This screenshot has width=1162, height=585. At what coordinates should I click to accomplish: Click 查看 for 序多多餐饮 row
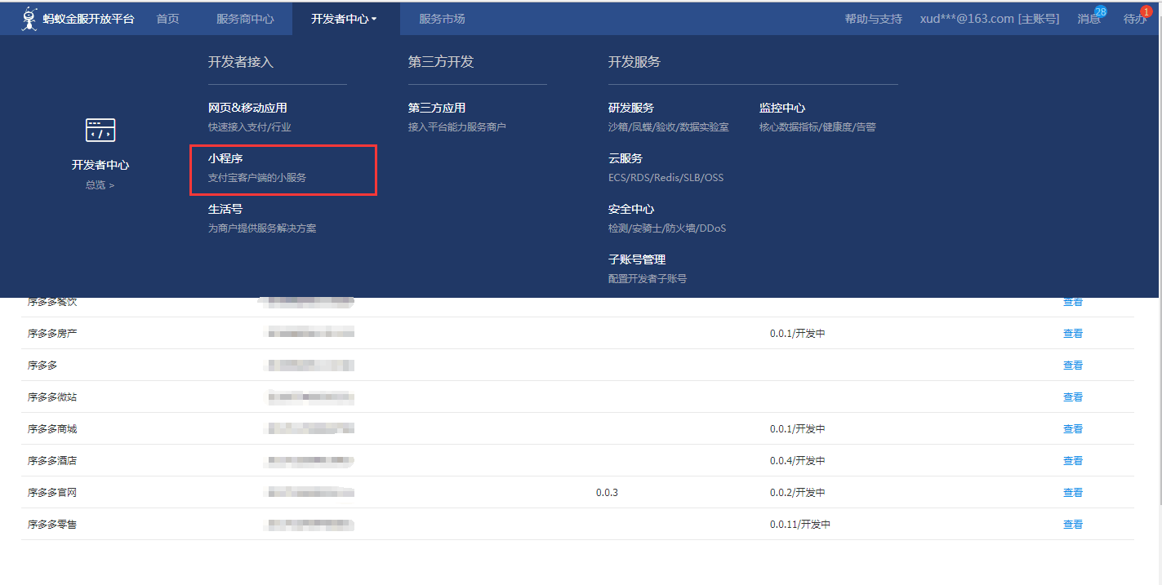click(1073, 302)
